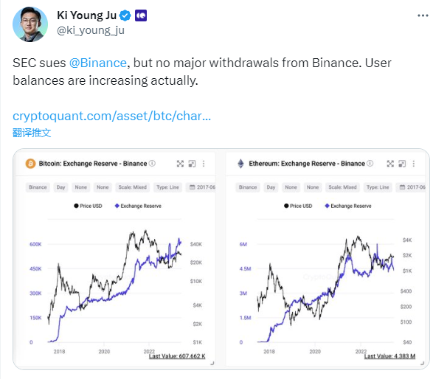Toggle Exchange Reserve series in Bitcoin chart legend
The height and width of the screenshot is (379, 433).
pyautogui.click(x=138, y=206)
